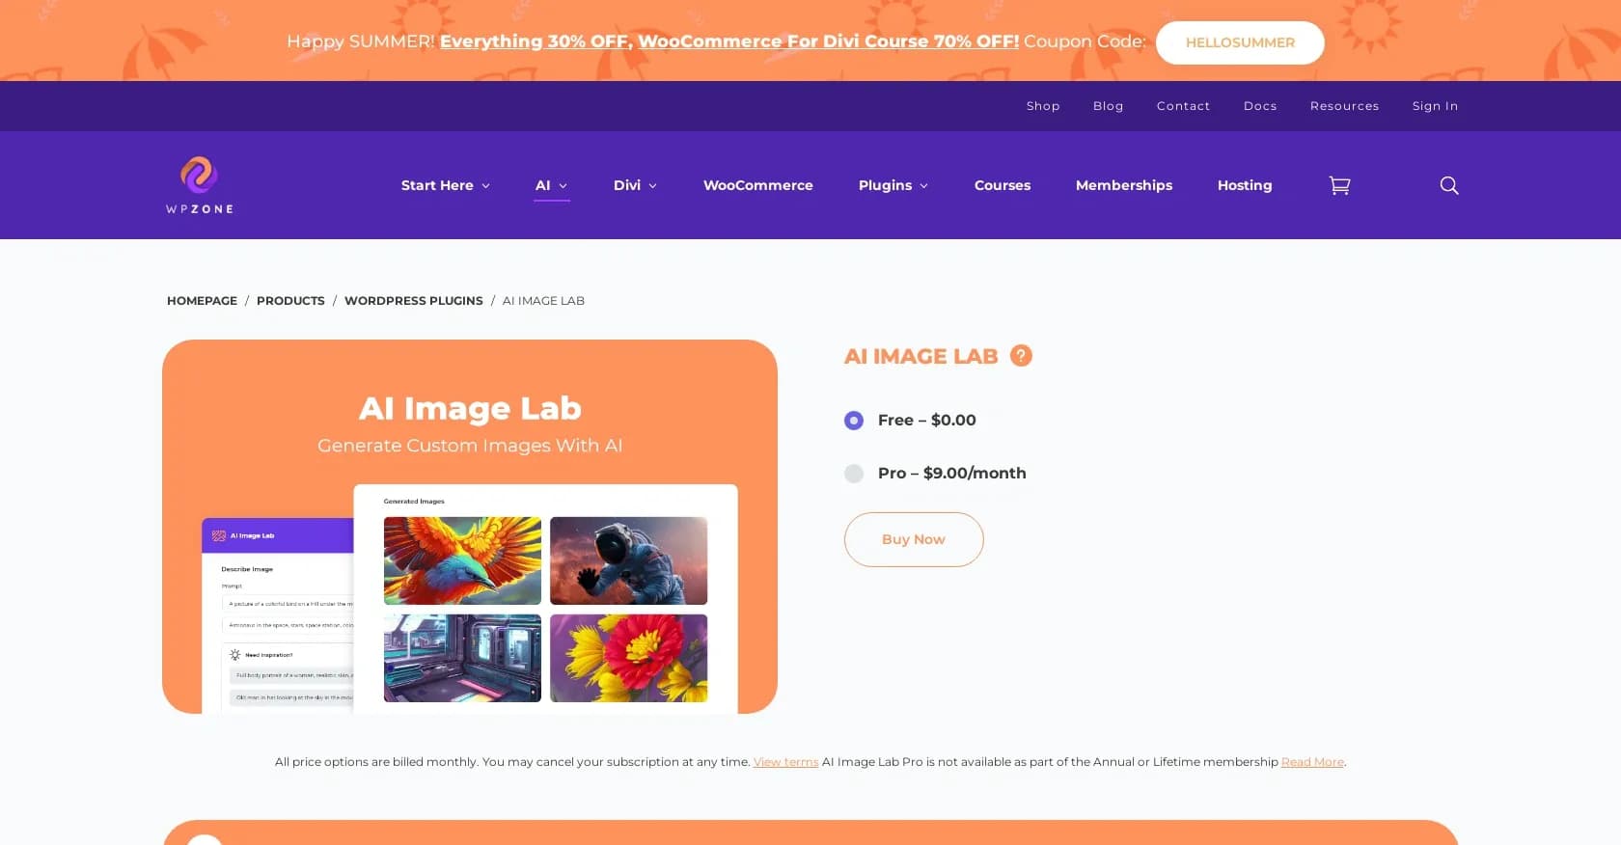This screenshot has width=1621, height=845.
Task: Click the astronaut generated image
Action: pyautogui.click(x=628, y=560)
